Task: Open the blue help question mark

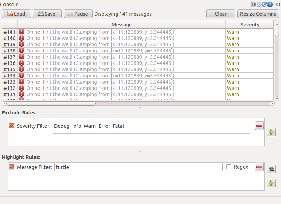Action: click(x=270, y=5)
